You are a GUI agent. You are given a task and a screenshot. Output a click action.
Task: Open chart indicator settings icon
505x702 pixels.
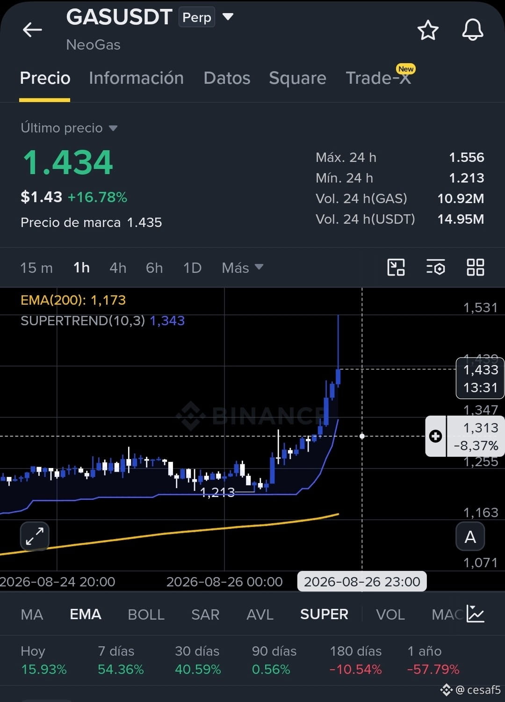(x=436, y=267)
